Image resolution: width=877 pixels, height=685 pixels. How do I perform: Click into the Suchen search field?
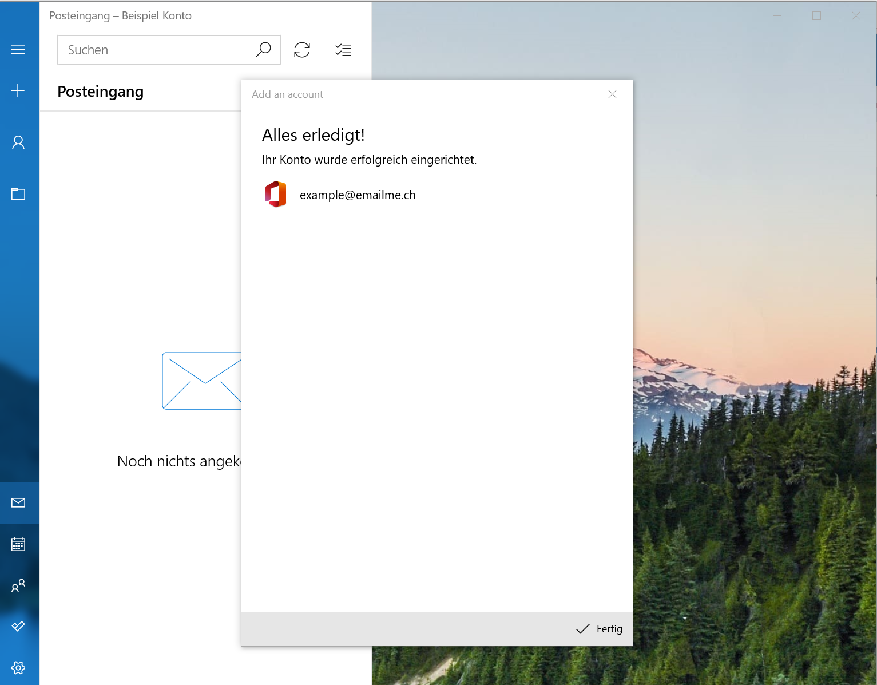tap(169, 50)
